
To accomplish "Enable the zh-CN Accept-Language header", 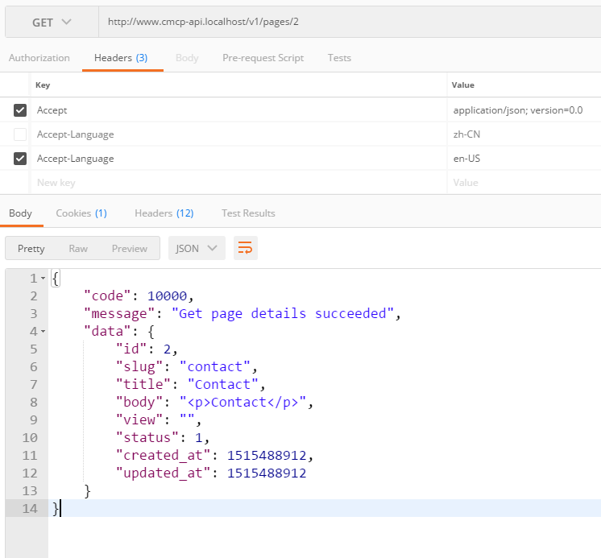I will point(20,134).
